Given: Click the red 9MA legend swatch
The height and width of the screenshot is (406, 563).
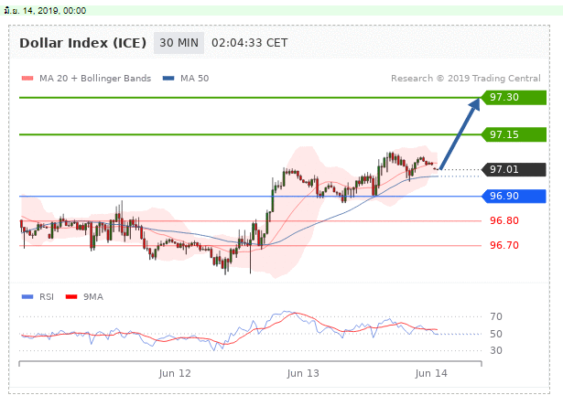Looking at the screenshot, I should [71, 296].
